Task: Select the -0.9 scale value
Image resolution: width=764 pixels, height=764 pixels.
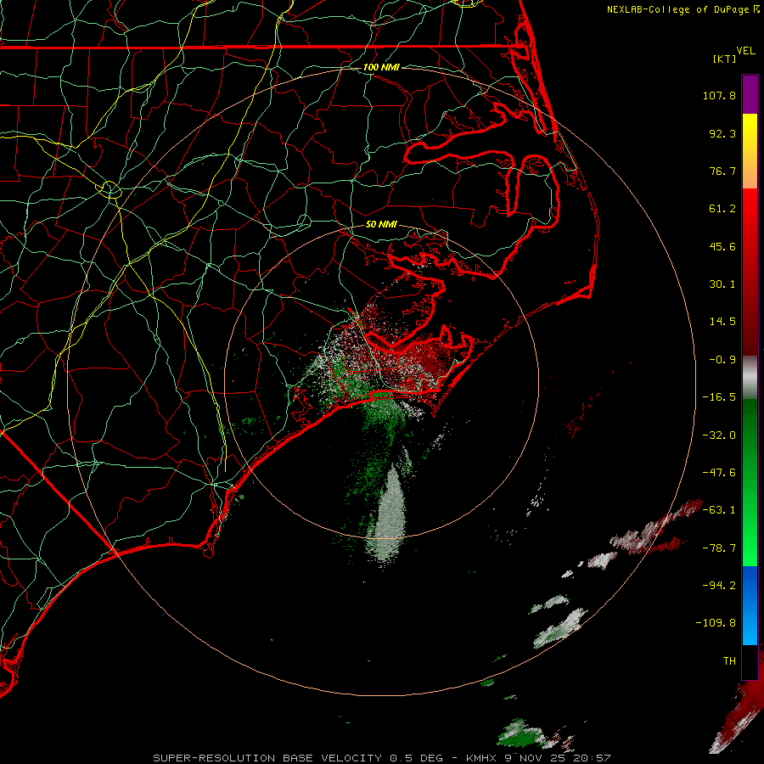Action: [x=722, y=360]
